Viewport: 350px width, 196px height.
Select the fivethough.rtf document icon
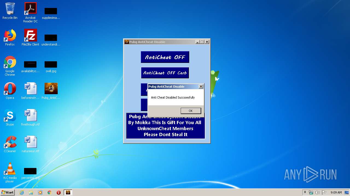[x=30, y=118]
